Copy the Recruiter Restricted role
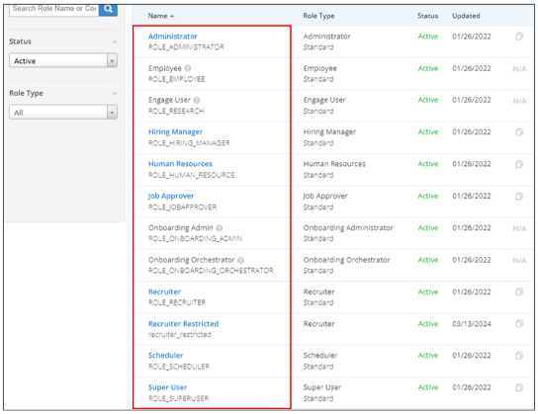 [519, 323]
